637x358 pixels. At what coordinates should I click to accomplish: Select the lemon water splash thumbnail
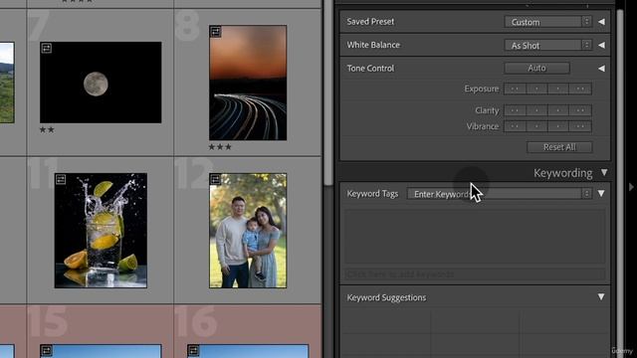[x=101, y=231]
